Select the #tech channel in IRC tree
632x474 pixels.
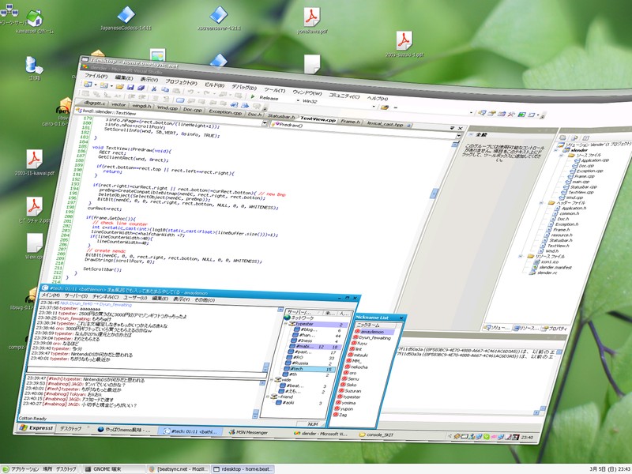point(296,368)
